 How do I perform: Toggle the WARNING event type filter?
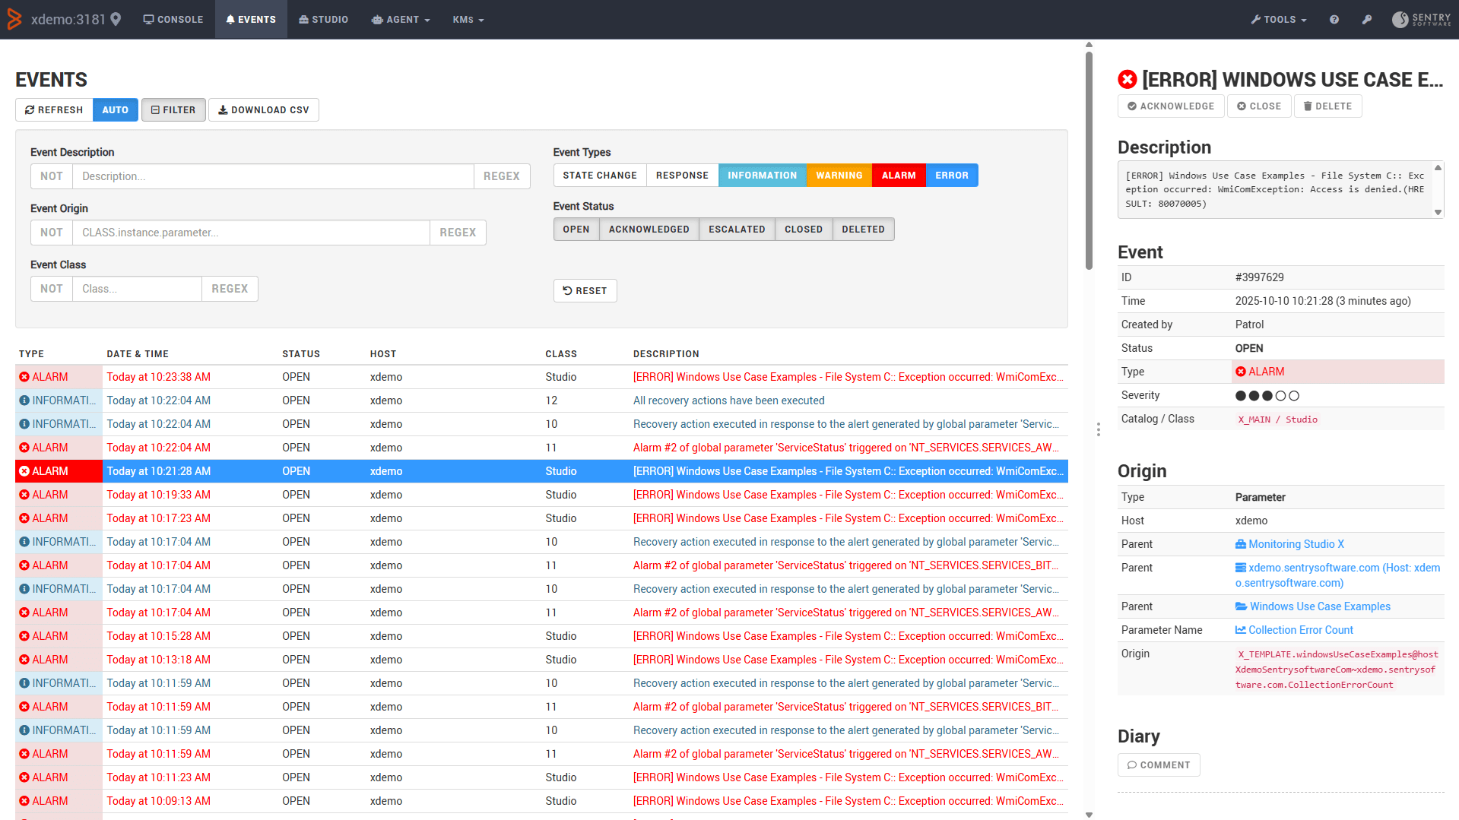click(839, 176)
